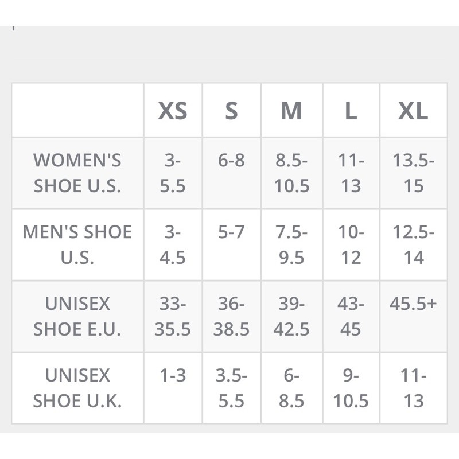Click the XS column header
This screenshot has width=459, height=459.
[173, 111]
